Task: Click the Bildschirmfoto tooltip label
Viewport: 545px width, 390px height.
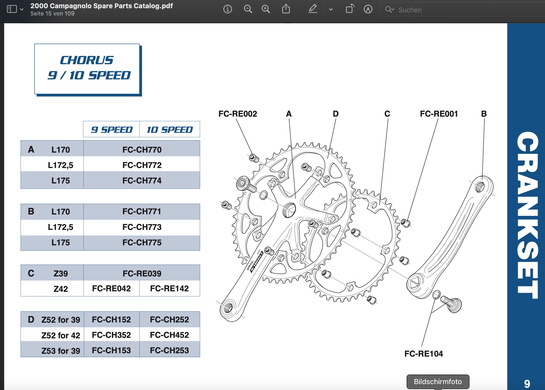Action: [x=438, y=382]
